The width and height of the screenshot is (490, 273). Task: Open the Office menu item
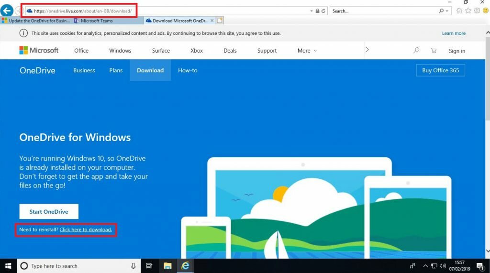coord(81,51)
